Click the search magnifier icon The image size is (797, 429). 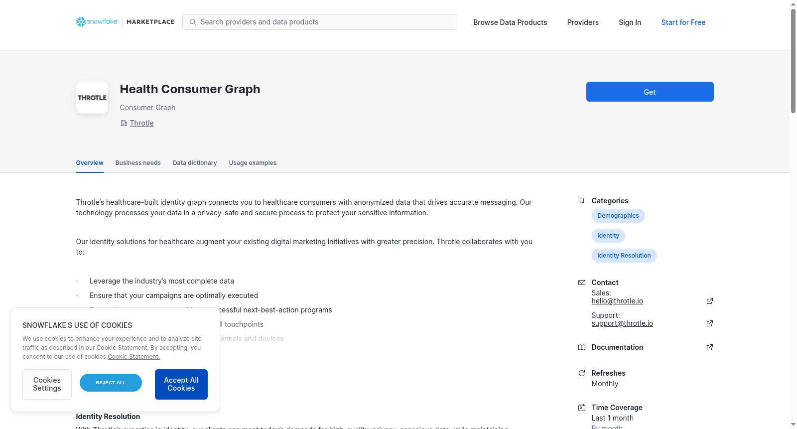tap(193, 22)
